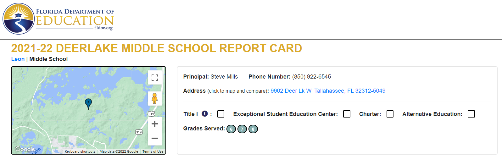Toggle the Charter checkbox
Screen dimensions: 502x159
[x=390, y=114]
